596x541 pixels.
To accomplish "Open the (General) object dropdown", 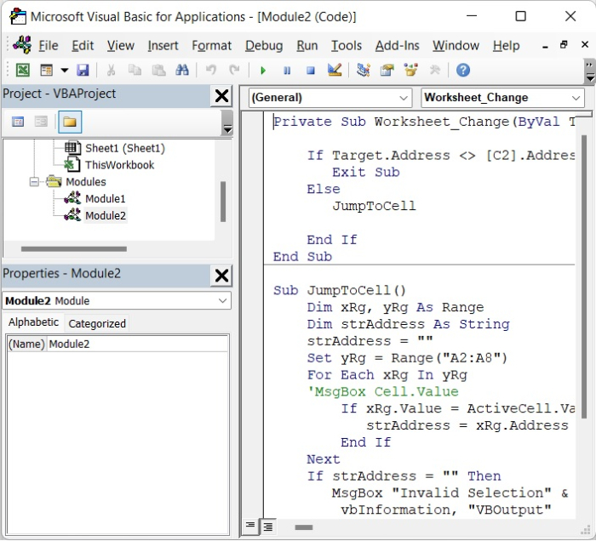I will point(403,98).
